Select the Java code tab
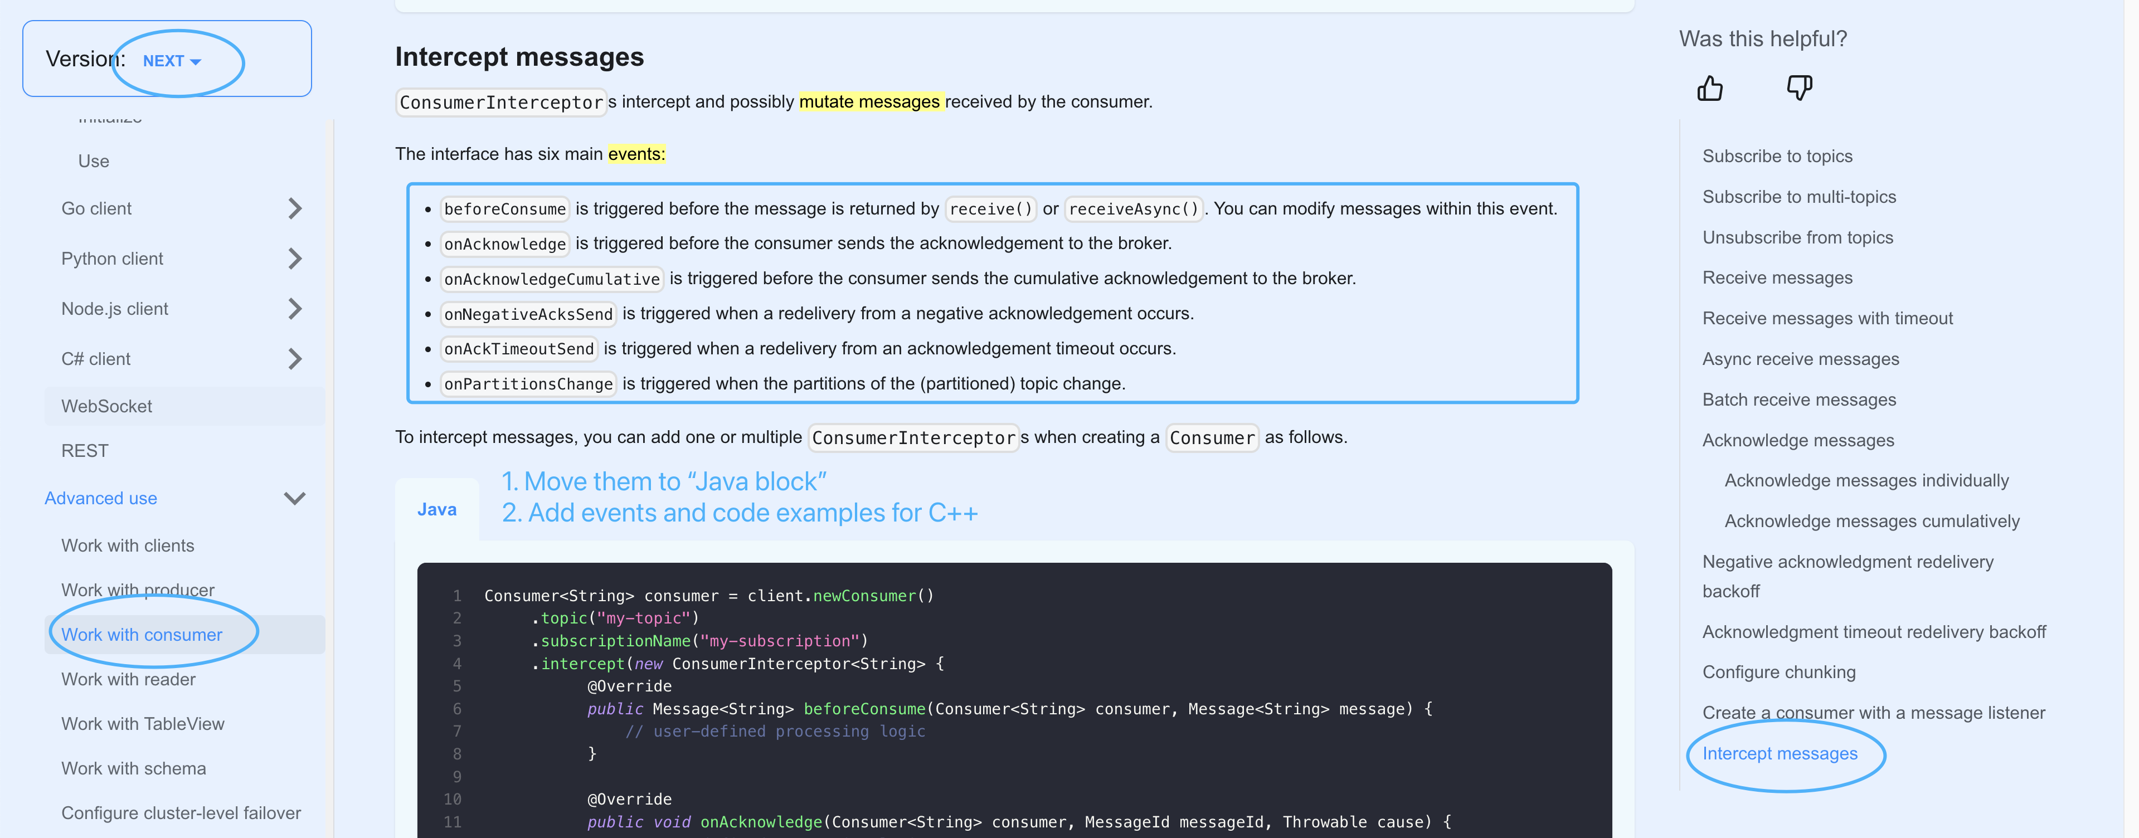2139x838 pixels. click(437, 509)
